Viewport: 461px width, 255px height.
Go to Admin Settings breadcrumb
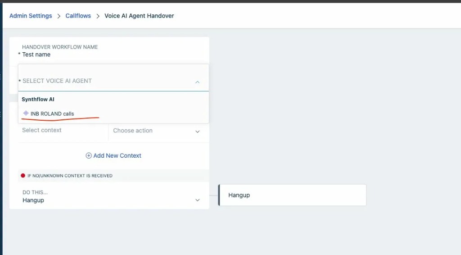coord(31,16)
